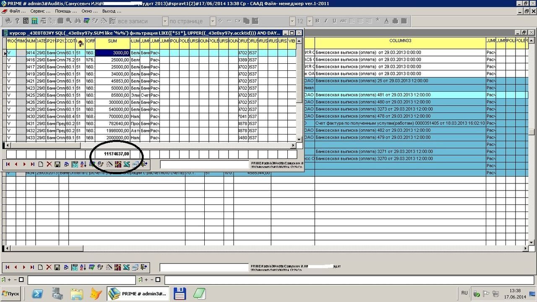Click the asterisk icon in top toolbar
This screenshot has height=302, width=537.
pos(377,21)
